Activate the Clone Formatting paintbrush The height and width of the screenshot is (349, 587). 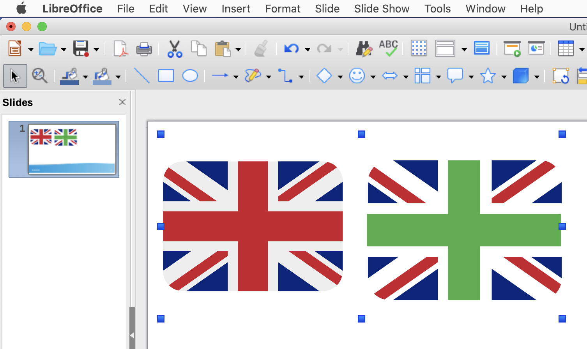pyautogui.click(x=261, y=49)
